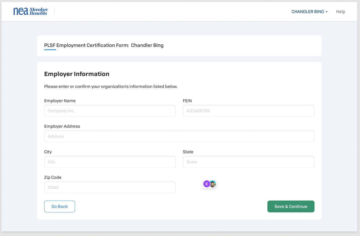This screenshot has width=360, height=236.
Task: Click the 'Employer Name' field label
Action: point(60,101)
